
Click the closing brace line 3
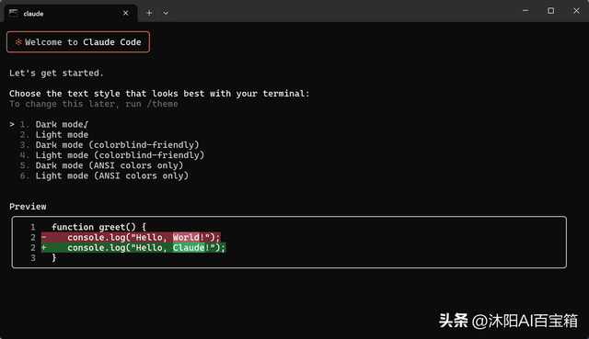tap(54, 257)
